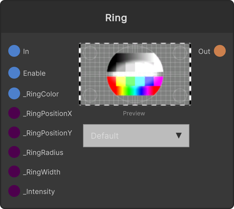Open the Default dropdown menu
Screen dimensions: 234x209
(136, 136)
